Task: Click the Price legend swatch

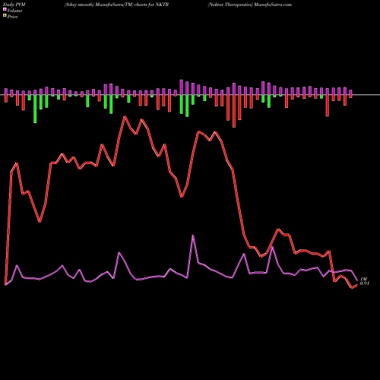Action: 5,16
